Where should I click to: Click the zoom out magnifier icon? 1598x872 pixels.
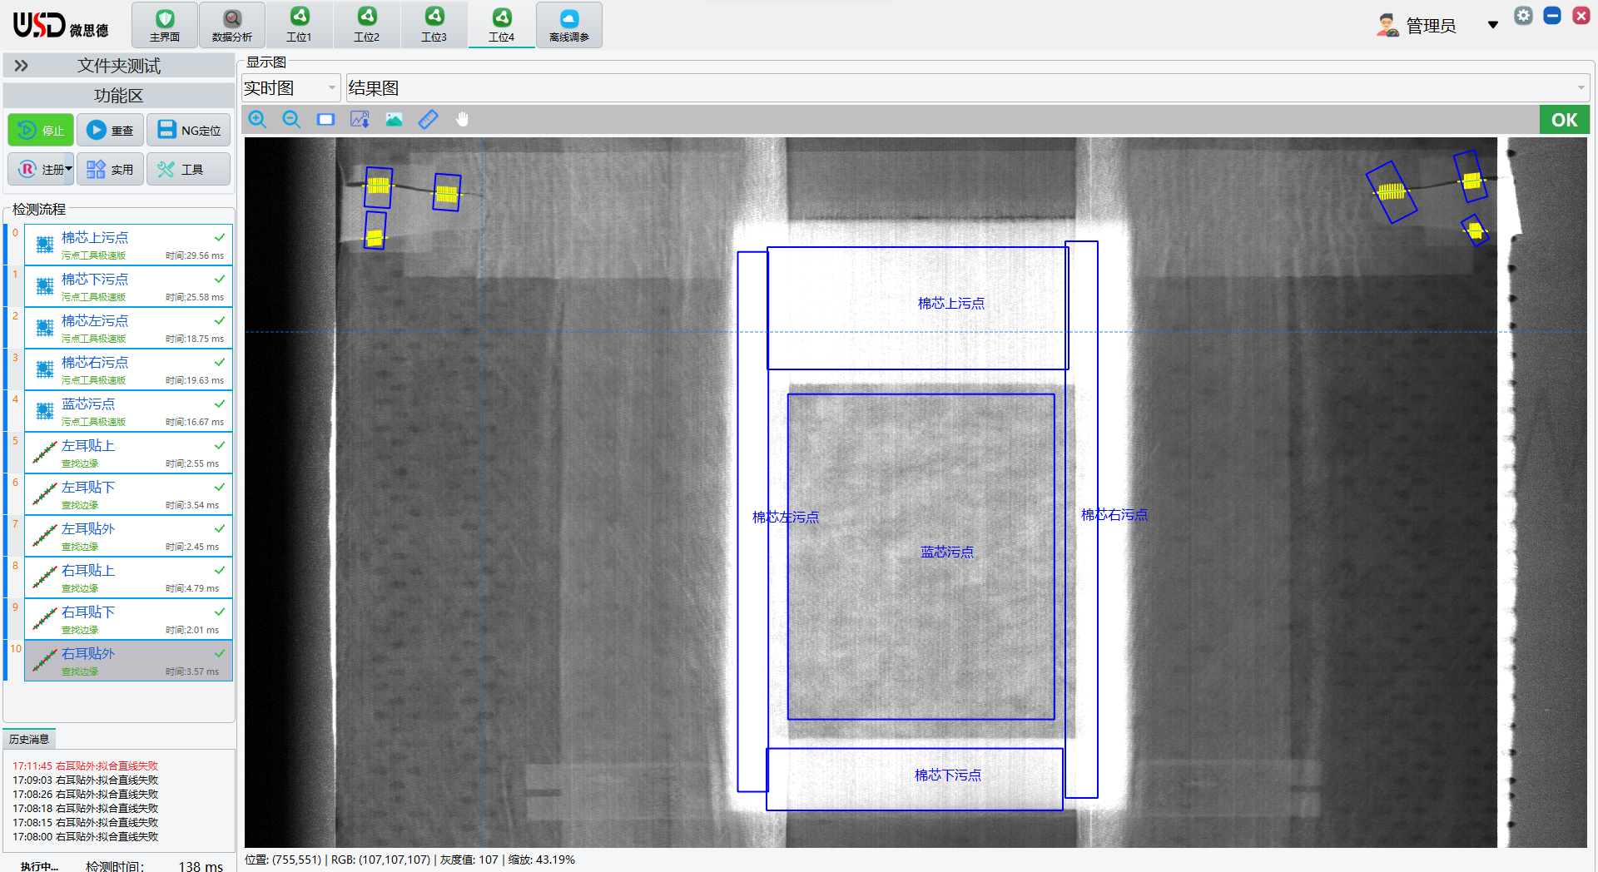pyautogui.click(x=291, y=120)
